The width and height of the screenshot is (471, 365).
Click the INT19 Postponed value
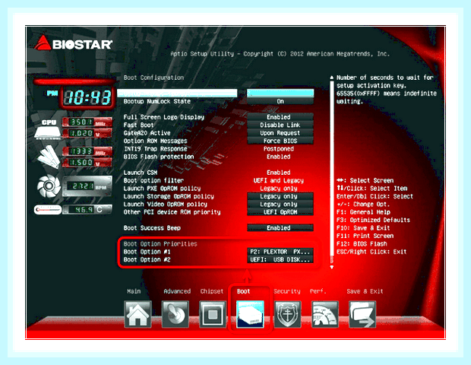point(279,149)
